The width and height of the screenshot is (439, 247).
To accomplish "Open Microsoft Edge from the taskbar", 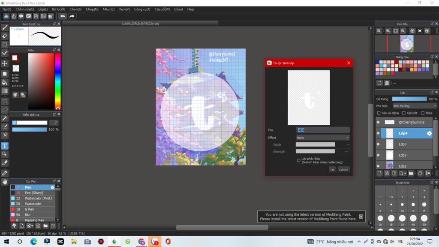I will [33, 241].
